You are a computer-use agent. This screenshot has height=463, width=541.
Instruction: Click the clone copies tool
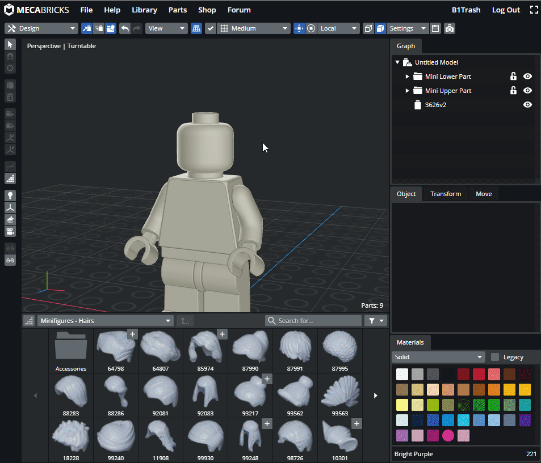10,85
